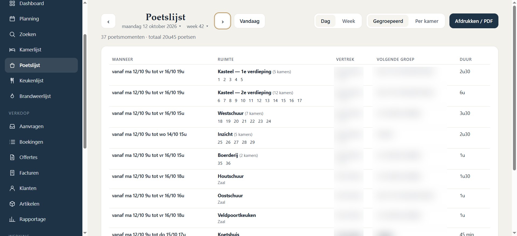Click the 'Inzicht' row title

225,134
